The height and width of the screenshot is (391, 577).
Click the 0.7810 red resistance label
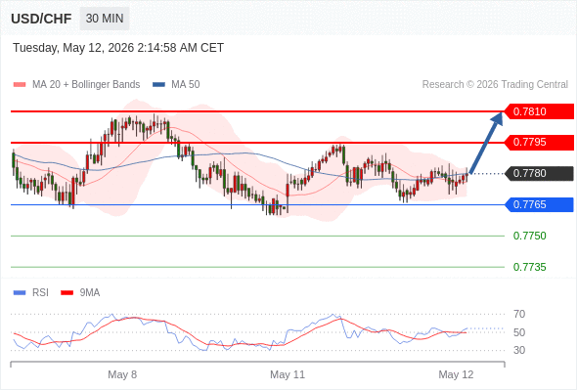click(539, 111)
